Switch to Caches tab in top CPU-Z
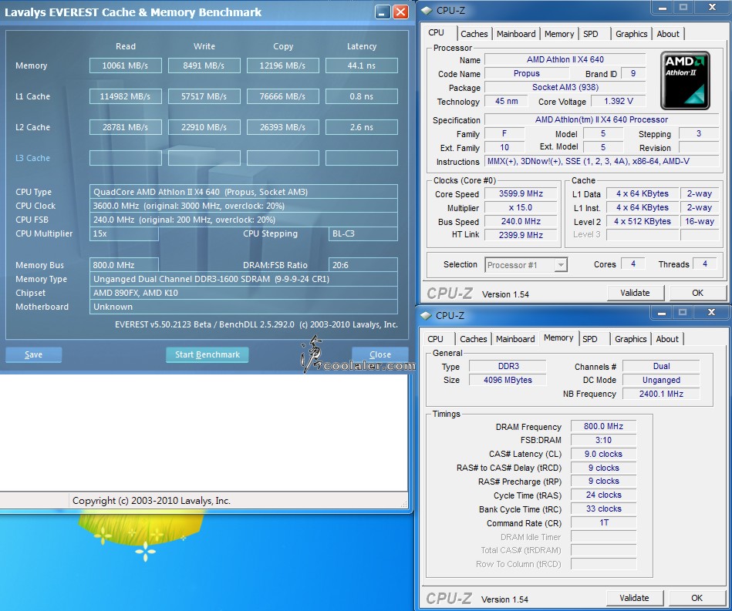The height and width of the screenshot is (611, 732). point(474,34)
